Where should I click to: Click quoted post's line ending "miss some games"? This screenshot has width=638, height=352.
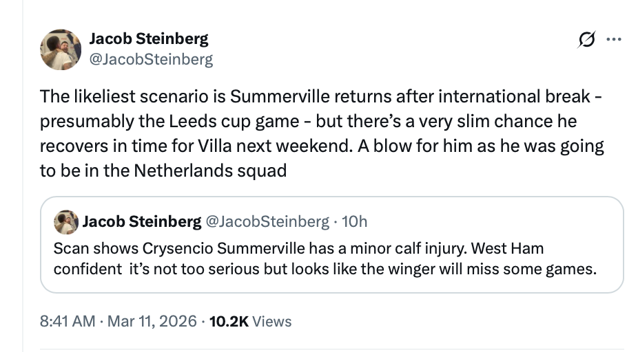324,268
